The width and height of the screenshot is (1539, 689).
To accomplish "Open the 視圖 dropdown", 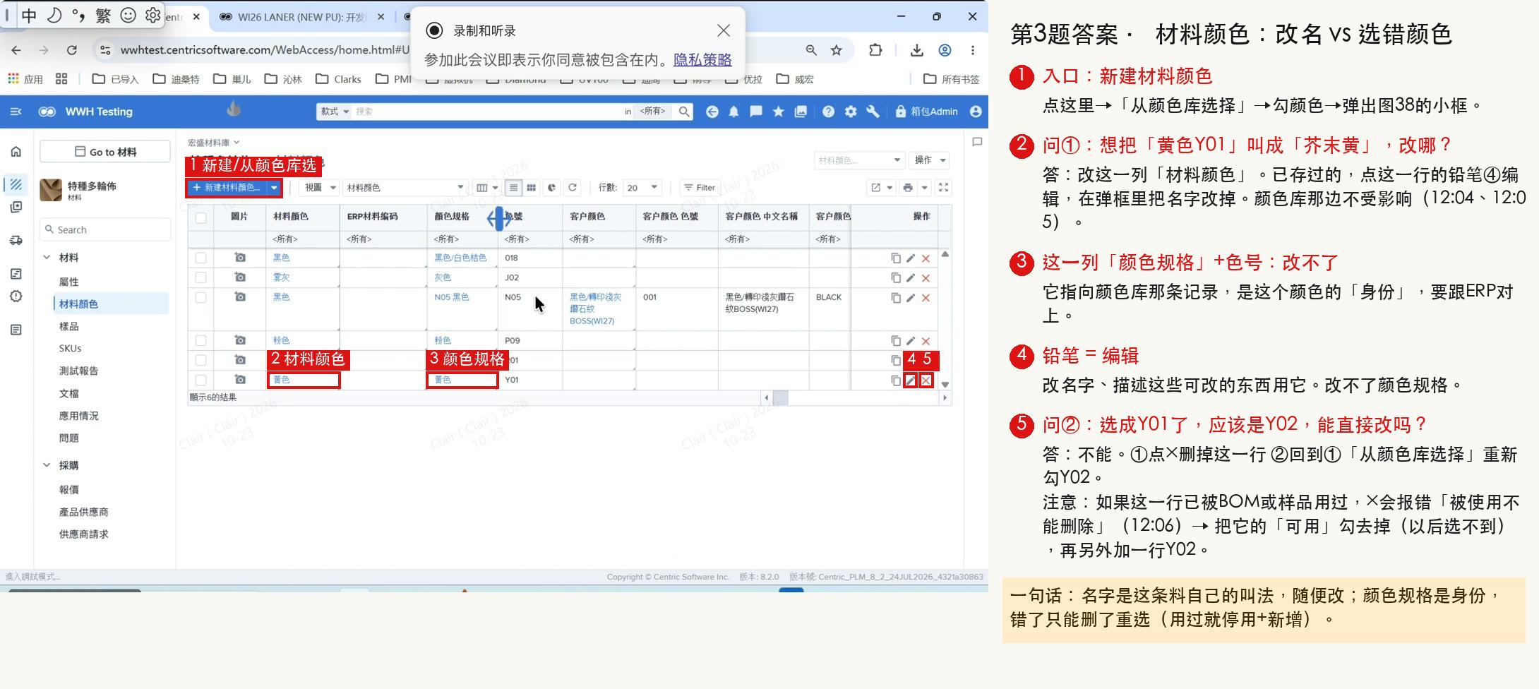I will click(x=320, y=187).
